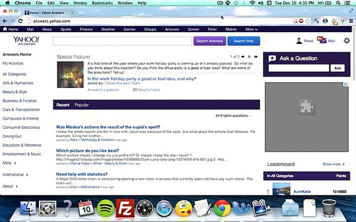Open the work holiday party question link
356x222 pixels.
pos(142,78)
